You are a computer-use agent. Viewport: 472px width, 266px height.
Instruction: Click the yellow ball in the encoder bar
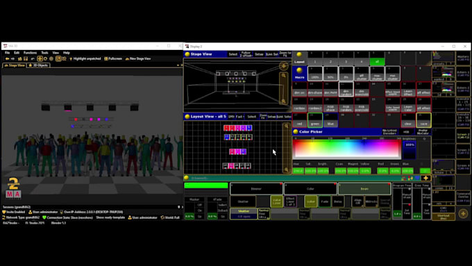tap(186, 178)
